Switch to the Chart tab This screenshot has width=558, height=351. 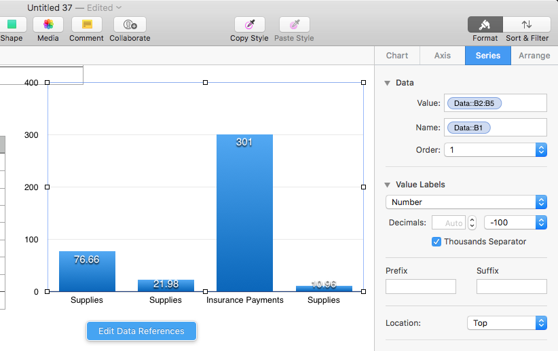[x=397, y=56]
